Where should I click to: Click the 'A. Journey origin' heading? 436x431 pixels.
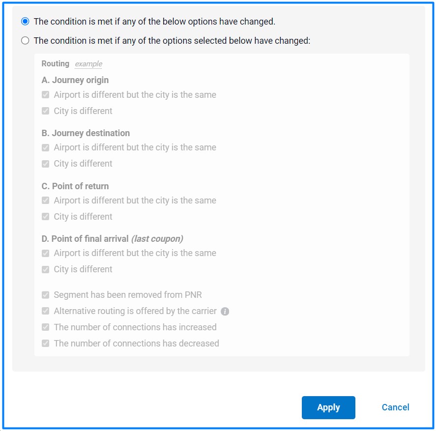tap(75, 80)
